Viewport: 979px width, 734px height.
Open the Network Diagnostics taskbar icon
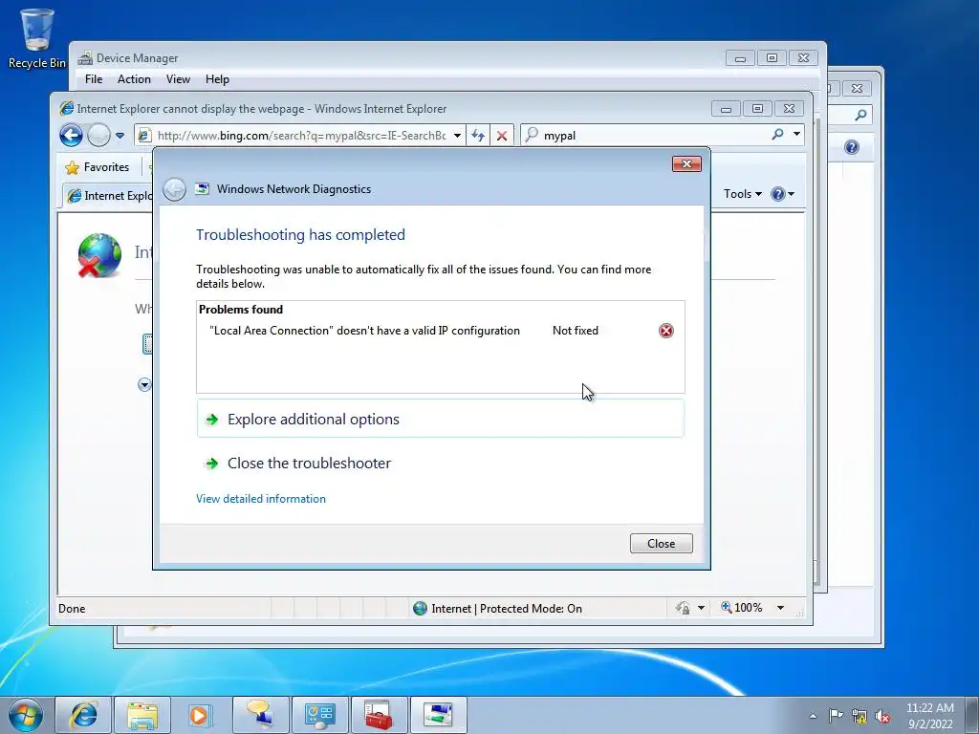pos(438,715)
